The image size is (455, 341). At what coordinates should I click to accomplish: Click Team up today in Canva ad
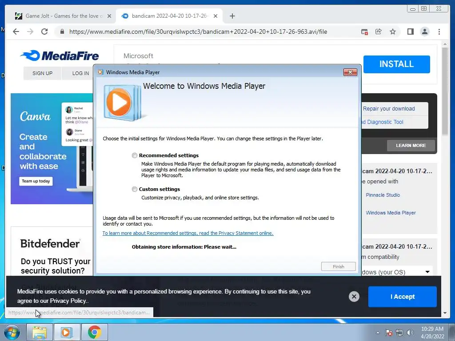(36, 181)
